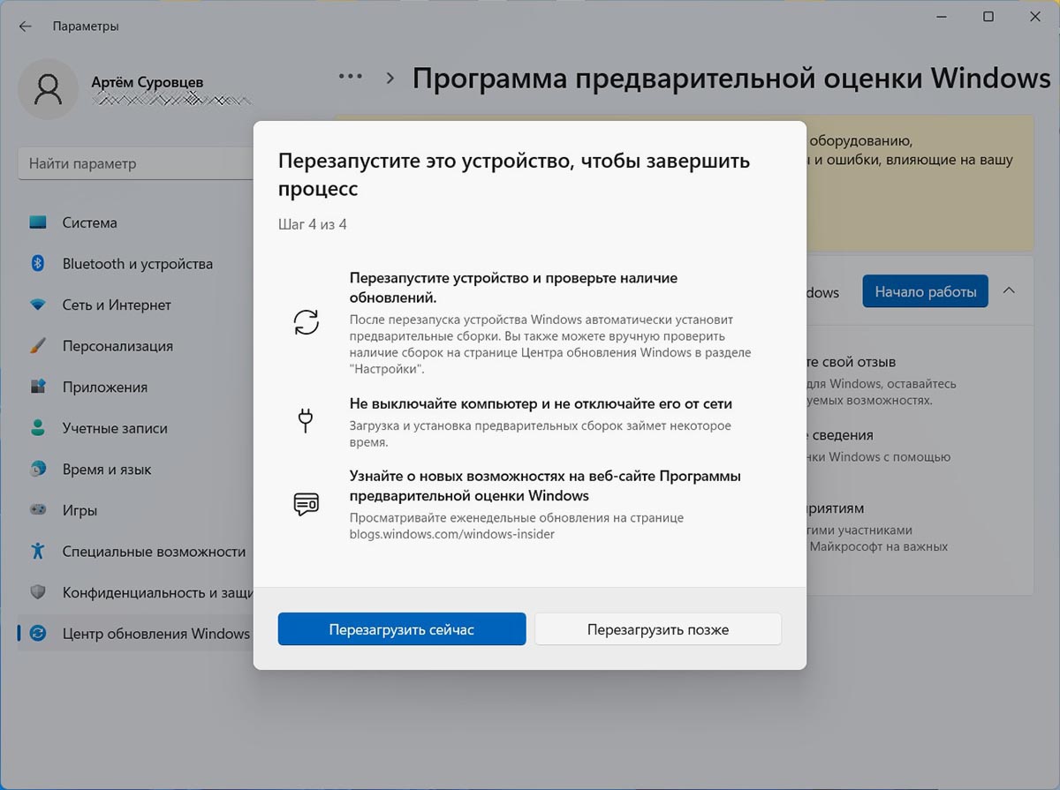The image size is (1060, 790).
Task: Click the Система monitor icon
Action: tap(38, 223)
